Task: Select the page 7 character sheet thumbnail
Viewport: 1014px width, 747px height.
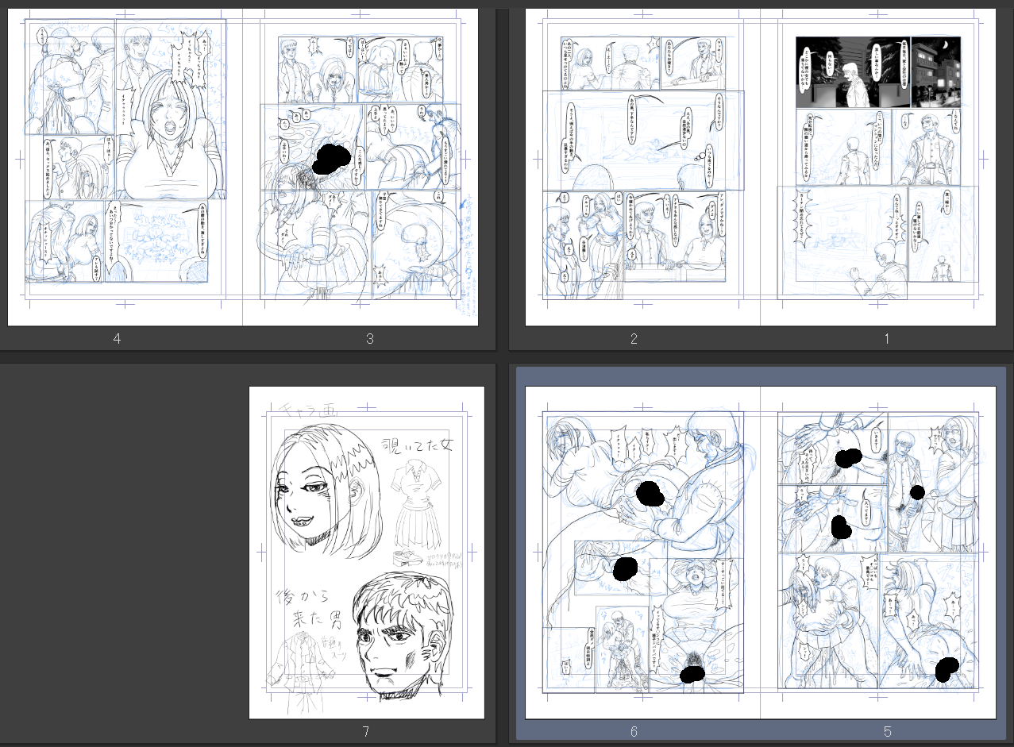Action: [x=366, y=552]
